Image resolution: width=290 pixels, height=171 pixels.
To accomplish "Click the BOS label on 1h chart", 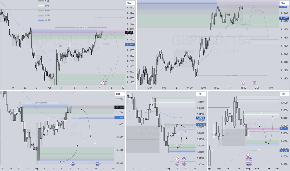I will click(x=60, y=46).
